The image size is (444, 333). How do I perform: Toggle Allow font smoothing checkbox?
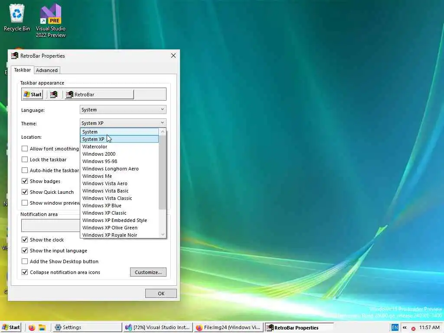[x=25, y=149]
